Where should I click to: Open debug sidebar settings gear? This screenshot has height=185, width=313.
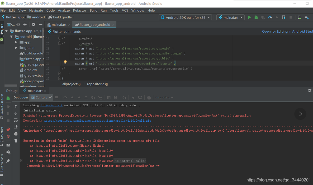(8, 152)
